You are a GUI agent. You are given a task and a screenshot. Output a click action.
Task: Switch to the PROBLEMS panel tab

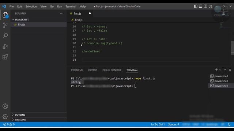click(77, 70)
